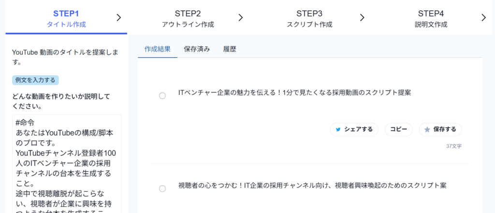
Task: Click the arrow chevron after STEP1
Action: 119,18
